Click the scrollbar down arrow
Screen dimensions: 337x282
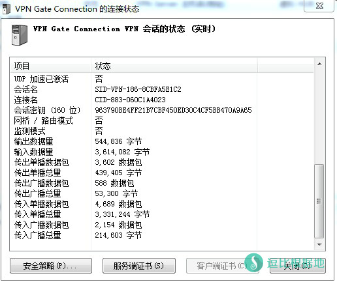click(319, 245)
